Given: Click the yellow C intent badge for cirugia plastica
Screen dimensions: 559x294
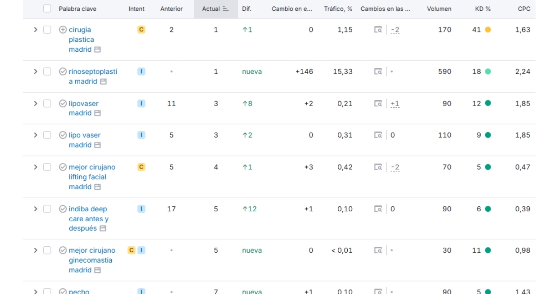Looking at the screenshot, I should (141, 30).
